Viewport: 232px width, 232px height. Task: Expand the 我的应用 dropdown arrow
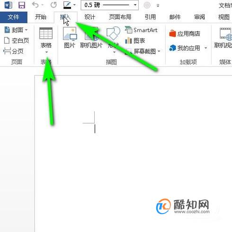click(x=205, y=48)
